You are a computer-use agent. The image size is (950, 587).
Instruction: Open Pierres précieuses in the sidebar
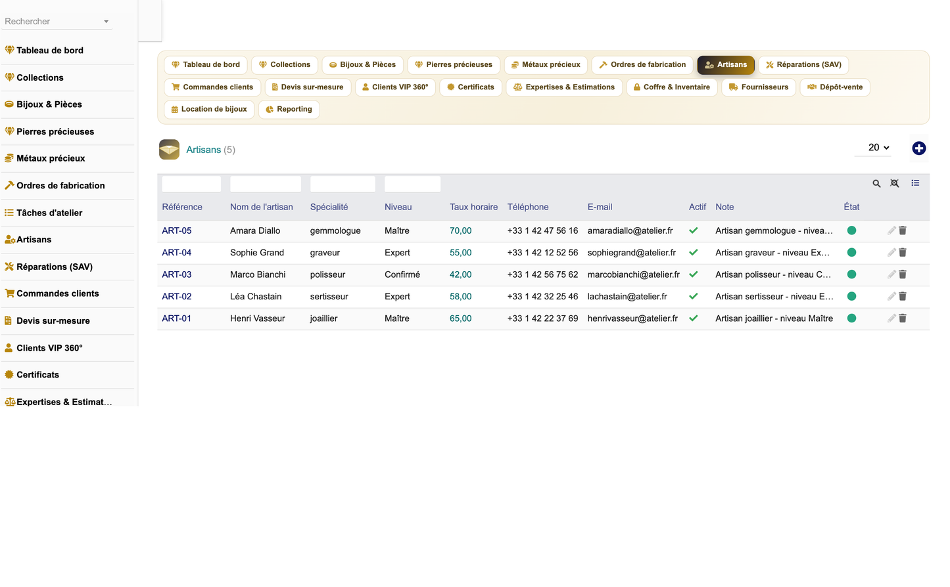68,131
